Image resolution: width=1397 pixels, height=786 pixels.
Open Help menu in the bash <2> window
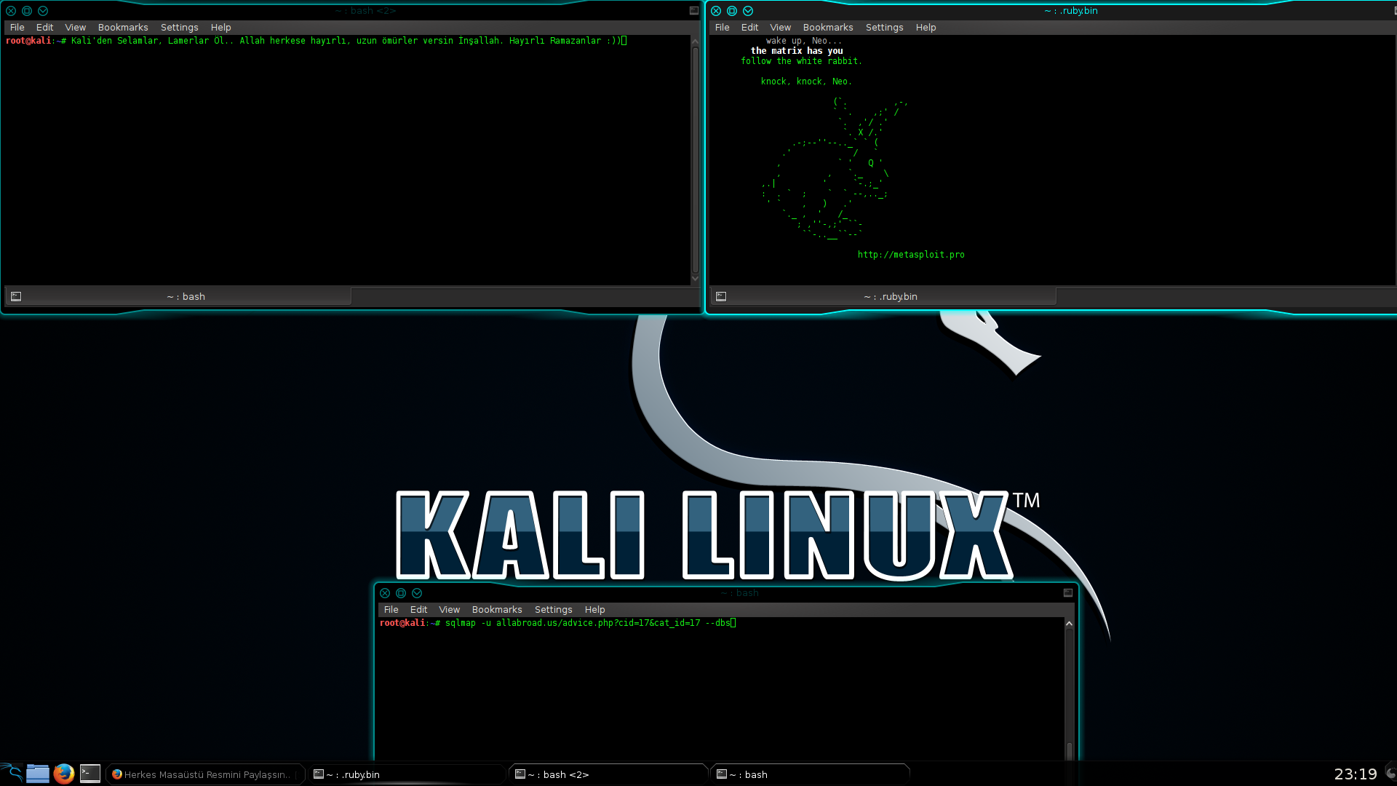click(x=221, y=28)
